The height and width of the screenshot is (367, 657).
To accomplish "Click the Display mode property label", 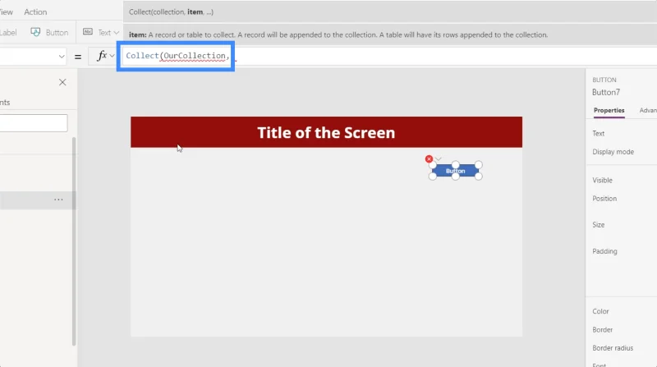I will (613, 152).
